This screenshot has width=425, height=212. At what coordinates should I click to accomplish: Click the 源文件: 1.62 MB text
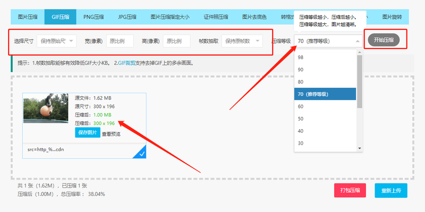point(93,98)
